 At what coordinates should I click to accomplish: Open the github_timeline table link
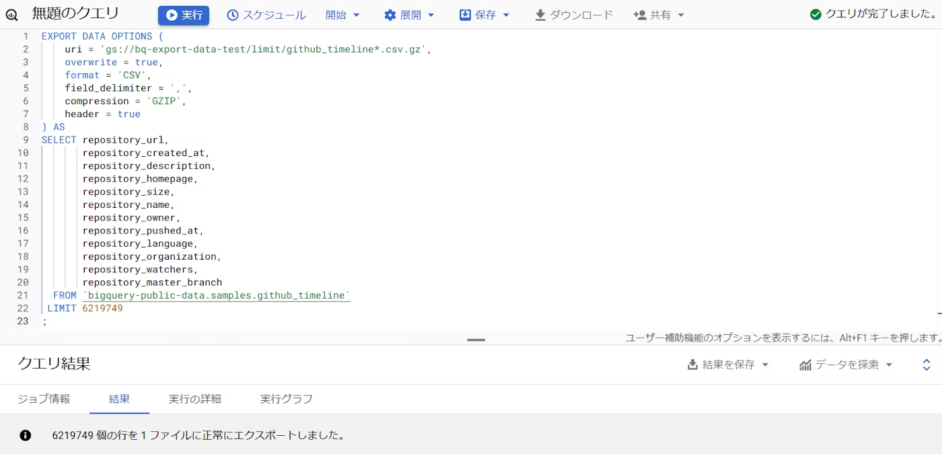coord(217,295)
